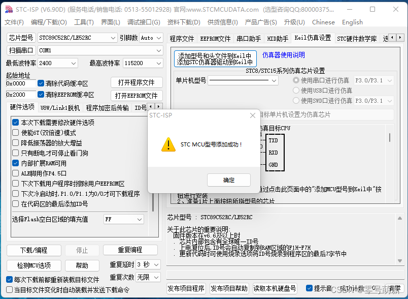Open 重复次数 无限 dropdown
The width and height of the screenshot is (408, 299).
(x=148, y=277)
